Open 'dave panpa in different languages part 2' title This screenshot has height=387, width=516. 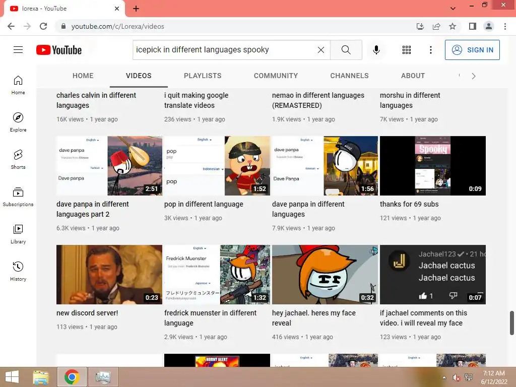click(x=93, y=209)
